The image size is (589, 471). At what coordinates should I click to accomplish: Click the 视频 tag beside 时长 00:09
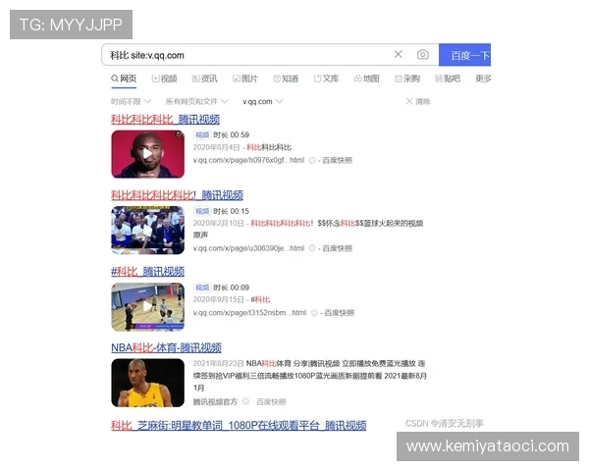[202, 288]
